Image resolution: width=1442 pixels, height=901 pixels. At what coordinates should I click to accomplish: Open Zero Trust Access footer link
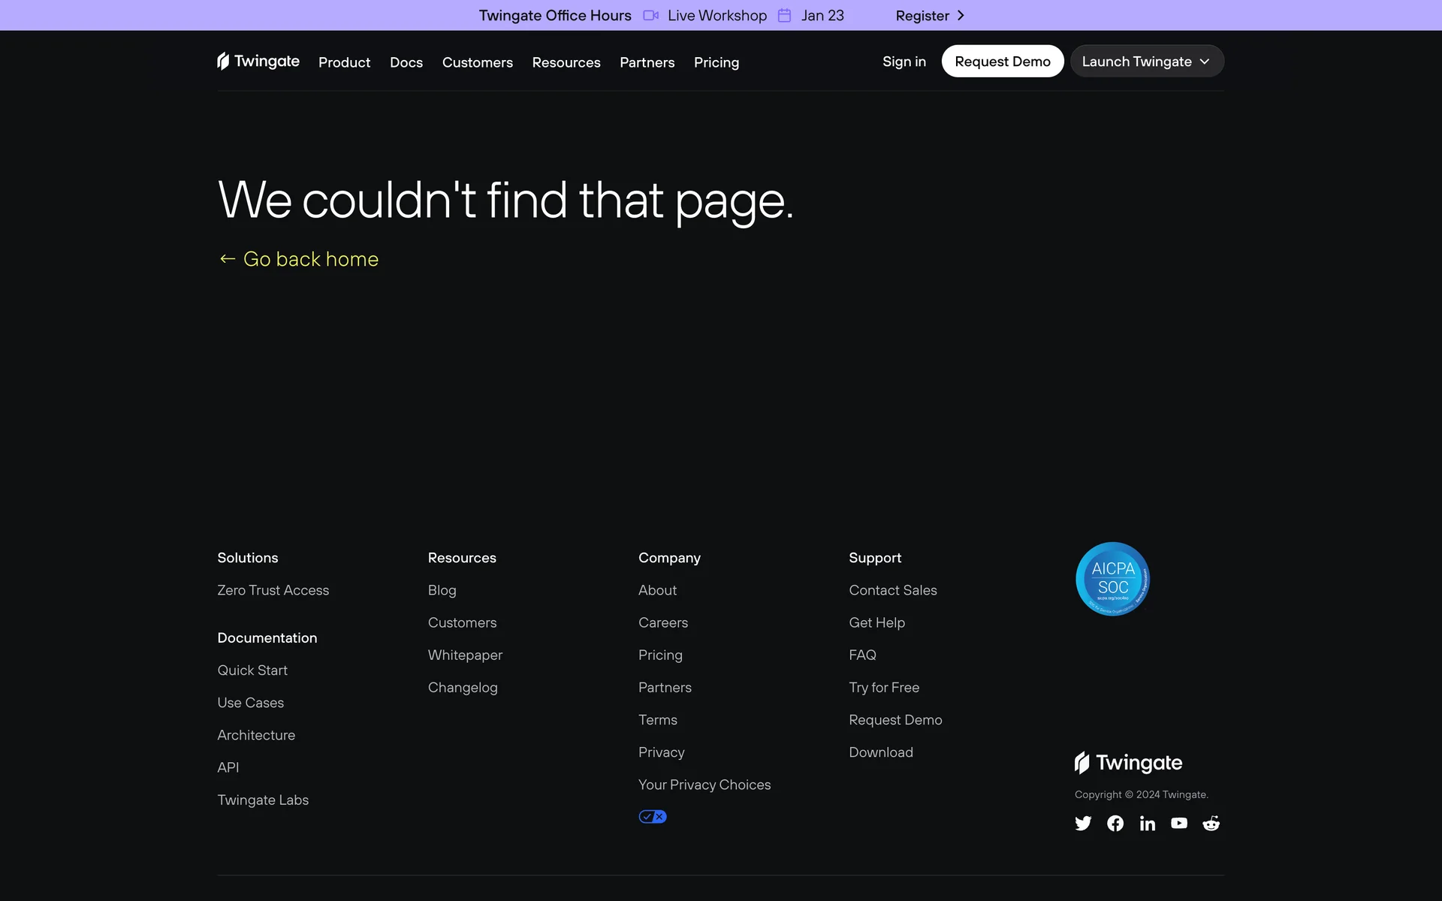pyautogui.click(x=273, y=590)
